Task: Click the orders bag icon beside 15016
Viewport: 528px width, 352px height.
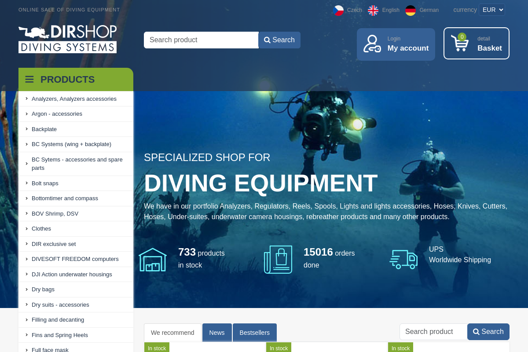Action: pos(278,259)
